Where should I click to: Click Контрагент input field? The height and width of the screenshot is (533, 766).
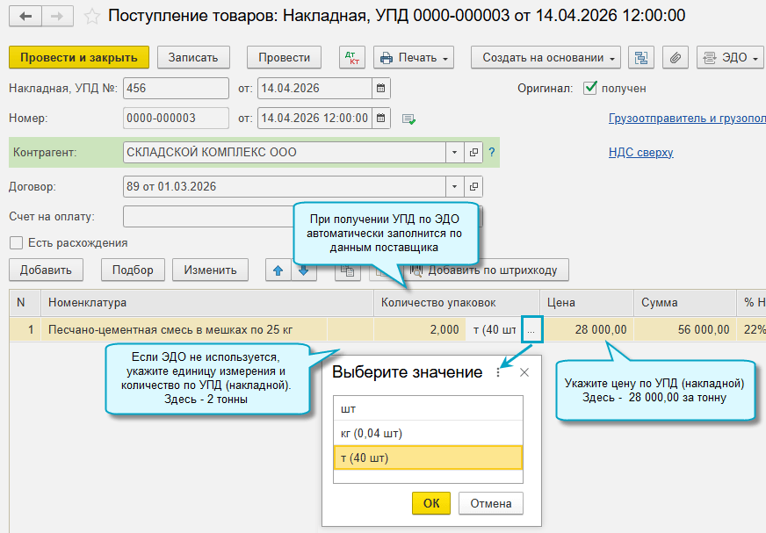285,153
